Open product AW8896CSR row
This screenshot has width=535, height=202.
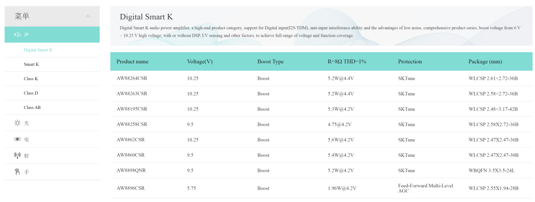(x=321, y=188)
